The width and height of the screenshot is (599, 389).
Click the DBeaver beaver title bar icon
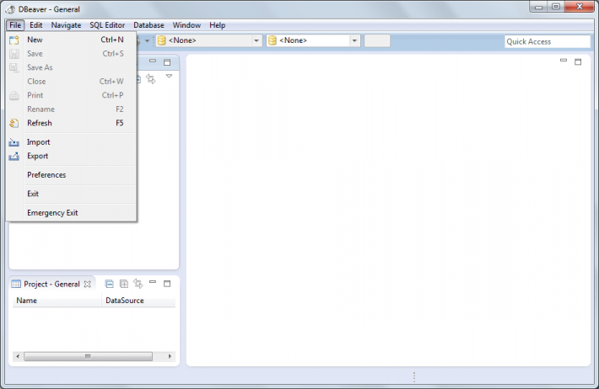coord(11,9)
